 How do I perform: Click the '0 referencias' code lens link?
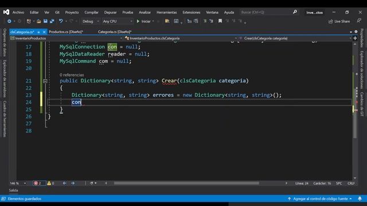(72, 75)
